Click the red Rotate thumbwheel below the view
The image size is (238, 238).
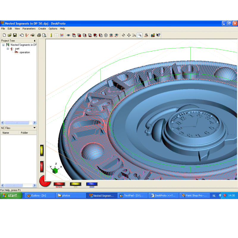tap(59, 184)
